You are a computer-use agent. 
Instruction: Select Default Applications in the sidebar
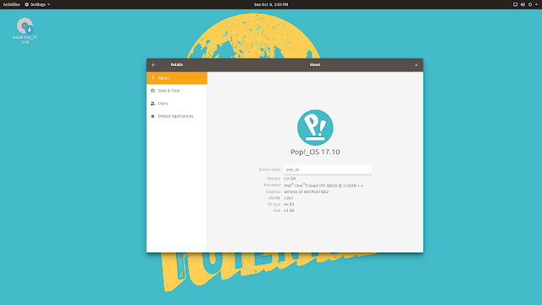[177, 116]
